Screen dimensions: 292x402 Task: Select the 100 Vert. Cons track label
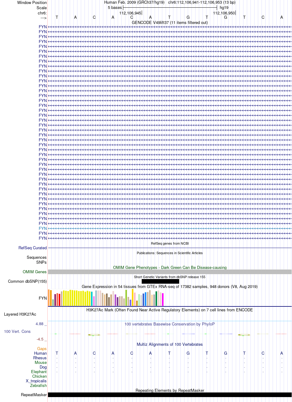tap(17, 331)
